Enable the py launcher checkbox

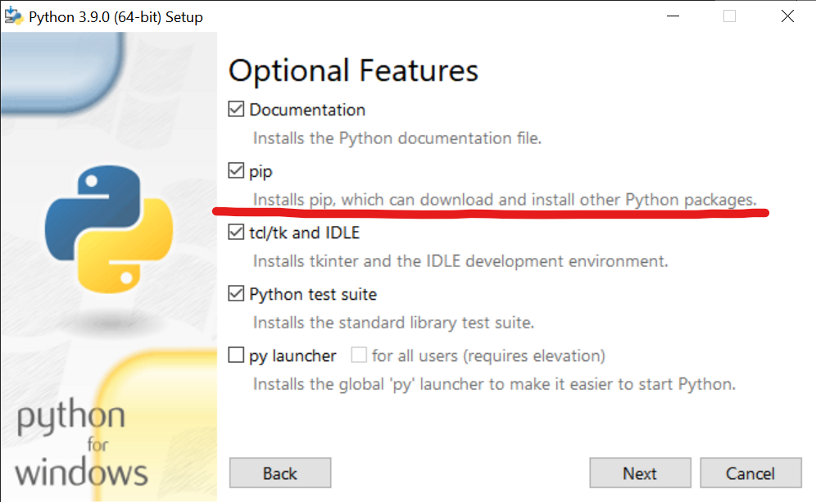coord(236,355)
